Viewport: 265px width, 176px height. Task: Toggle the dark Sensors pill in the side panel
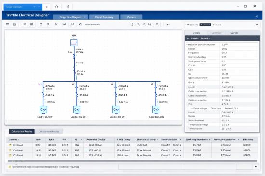point(205,25)
